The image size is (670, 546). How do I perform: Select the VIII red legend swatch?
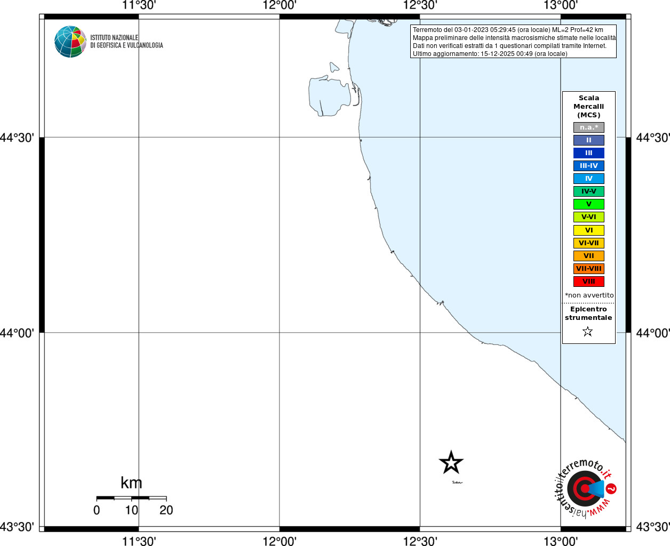[x=589, y=282]
